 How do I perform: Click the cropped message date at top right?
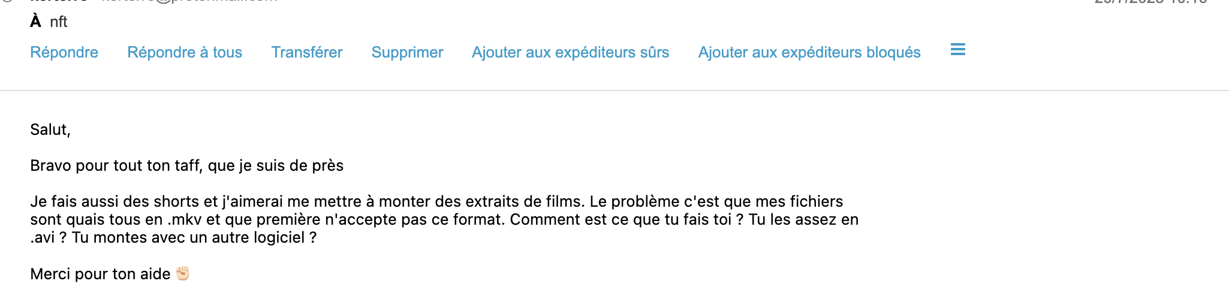(1150, 2)
